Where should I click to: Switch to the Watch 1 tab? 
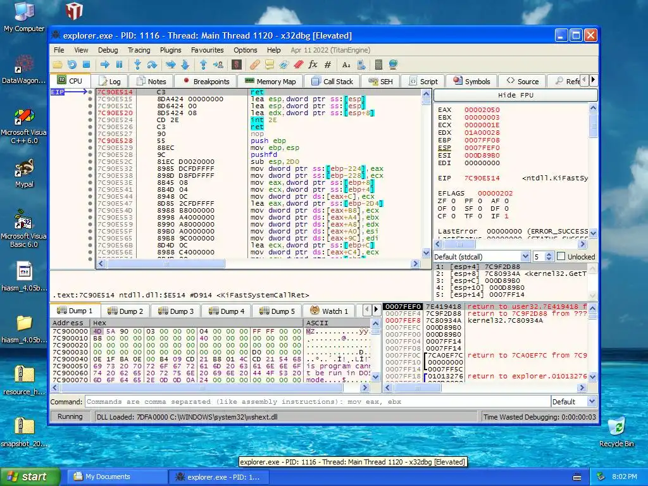point(329,311)
